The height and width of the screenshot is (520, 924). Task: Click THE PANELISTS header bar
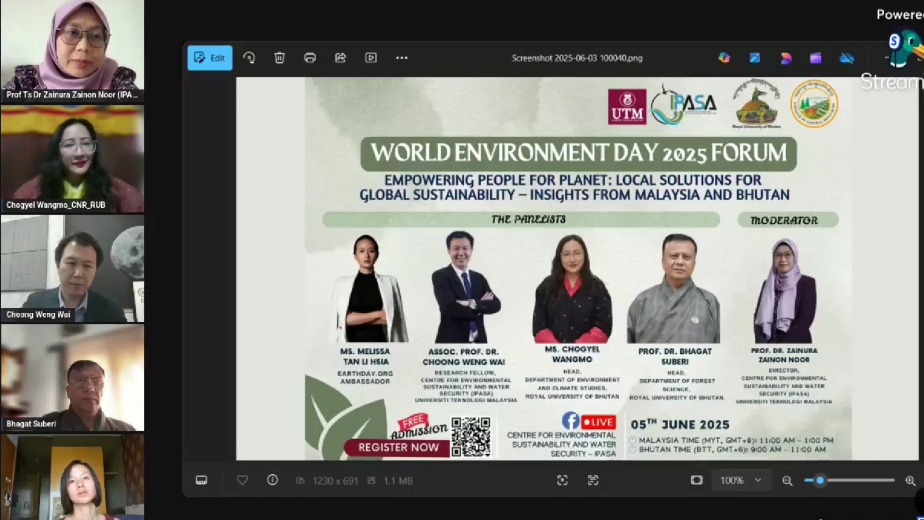tap(521, 219)
